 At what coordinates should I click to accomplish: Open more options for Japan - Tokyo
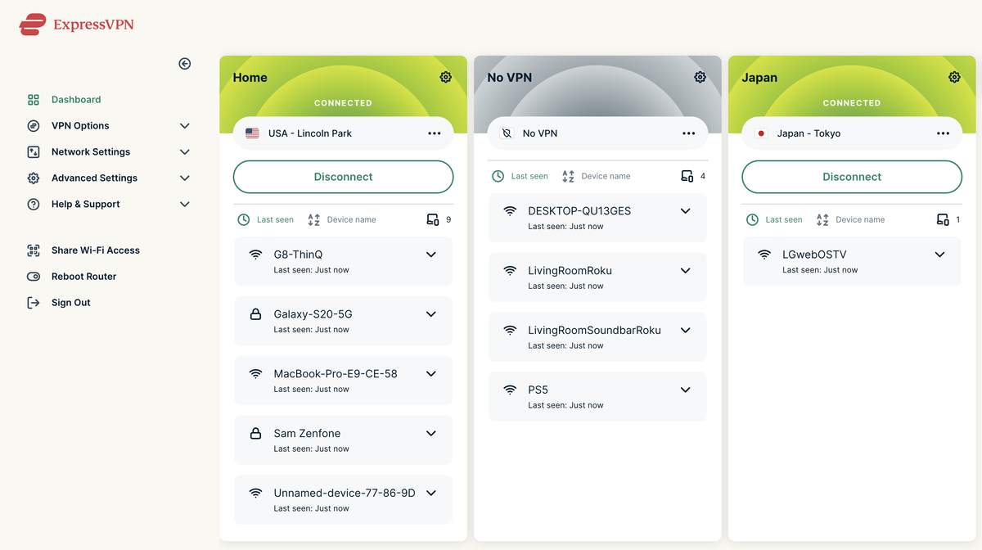(x=944, y=133)
